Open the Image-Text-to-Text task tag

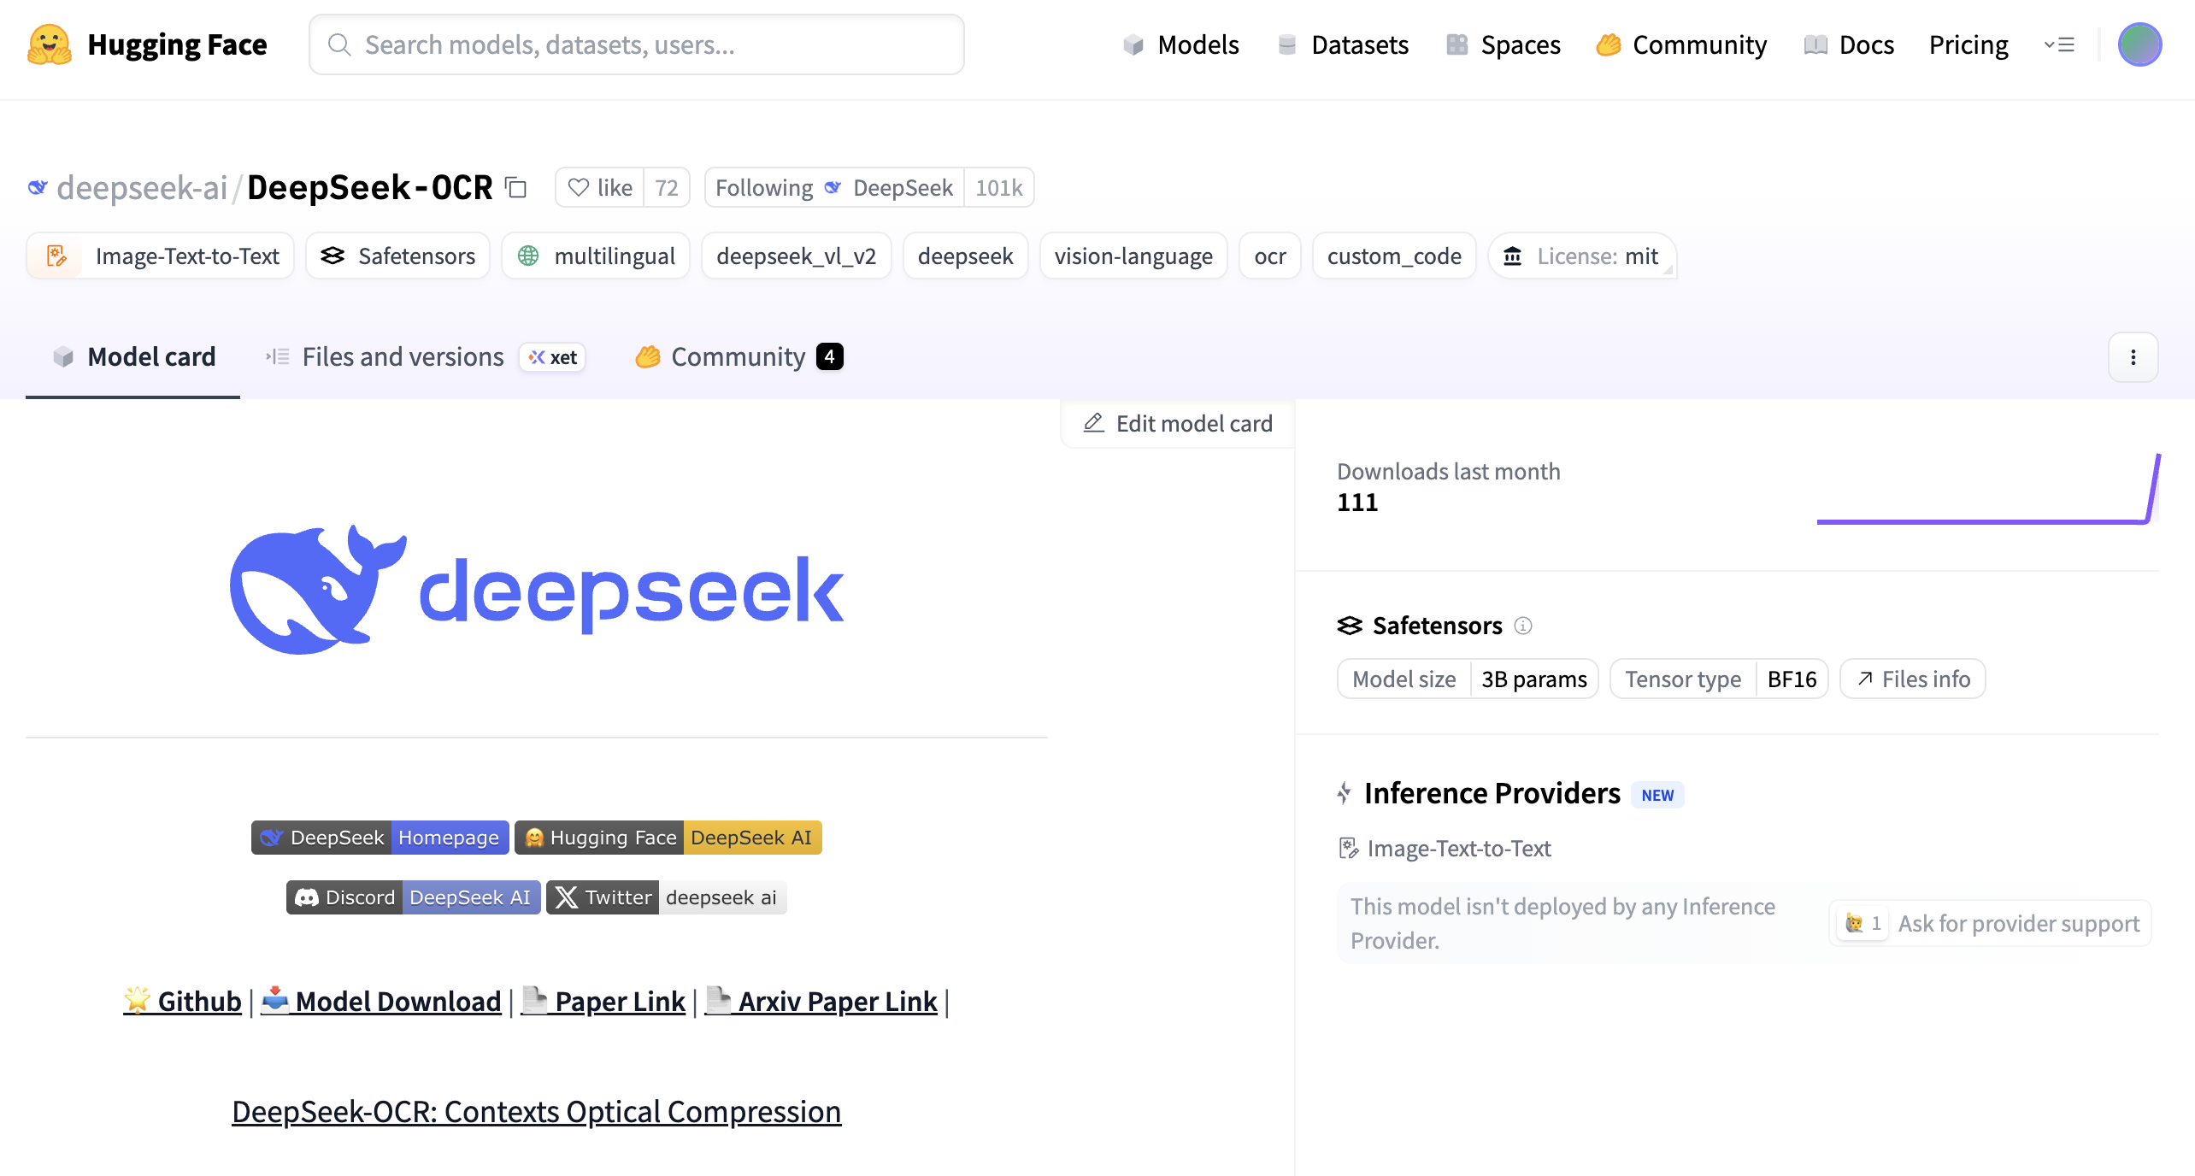161,256
